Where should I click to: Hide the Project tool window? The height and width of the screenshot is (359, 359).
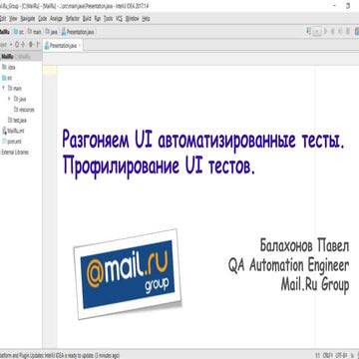[x=37, y=44]
